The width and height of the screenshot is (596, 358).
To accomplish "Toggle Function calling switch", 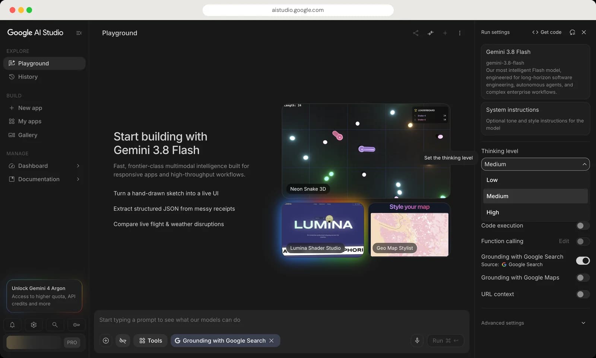I will click(x=583, y=241).
